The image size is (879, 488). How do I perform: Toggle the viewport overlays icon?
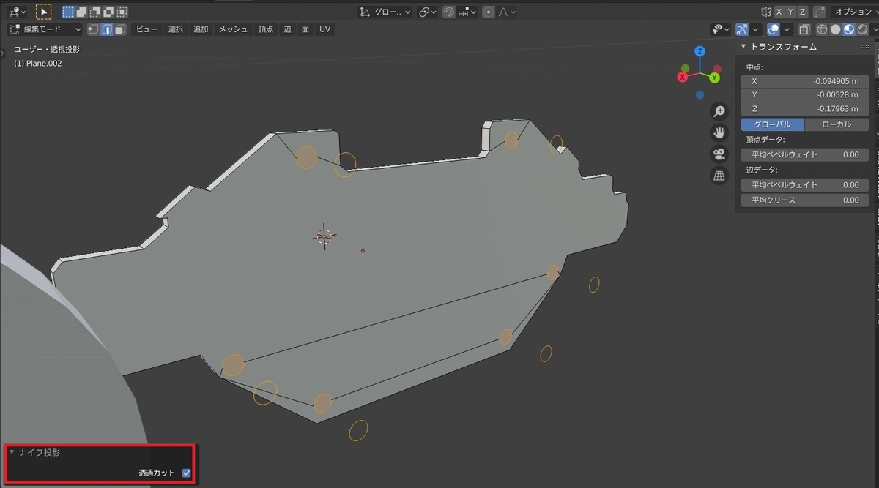point(774,29)
